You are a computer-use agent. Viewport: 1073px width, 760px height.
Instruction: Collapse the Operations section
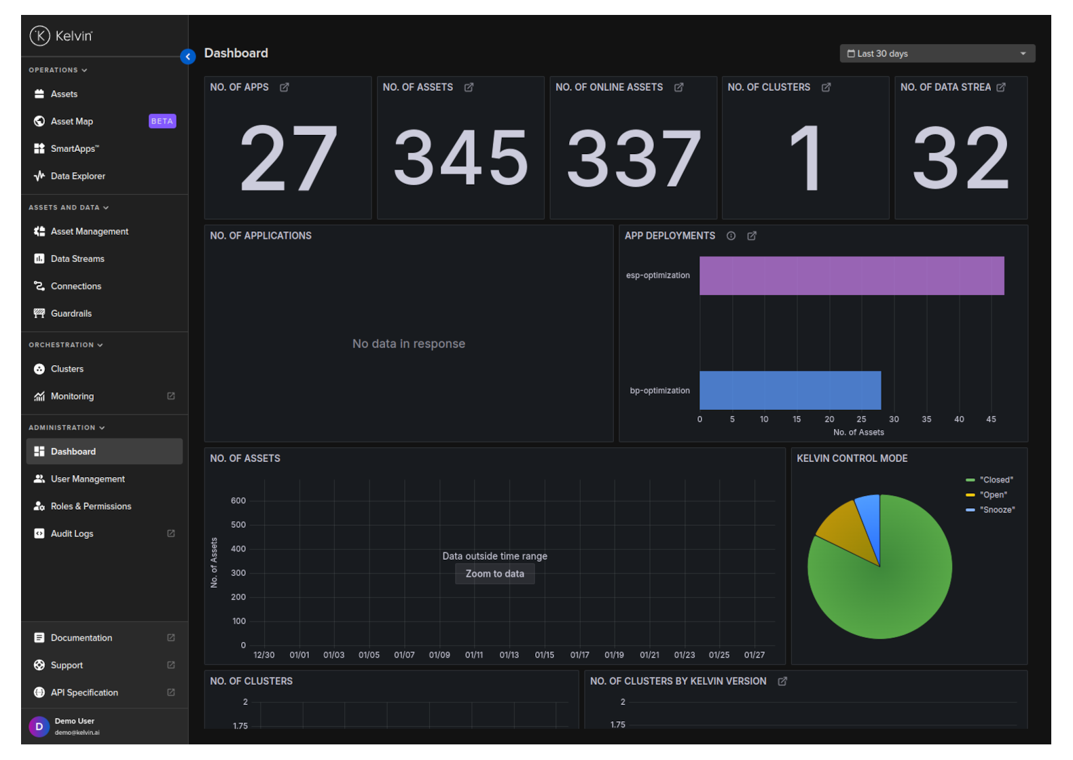(x=58, y=70)
